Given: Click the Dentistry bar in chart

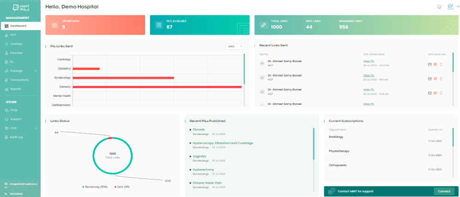Looking at the screenshot, I should [157, 87].
